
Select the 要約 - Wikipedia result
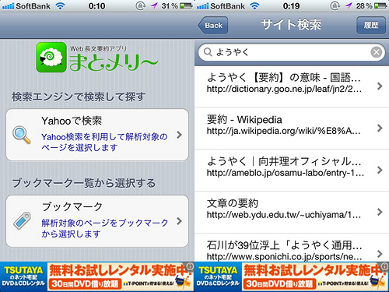292,128
